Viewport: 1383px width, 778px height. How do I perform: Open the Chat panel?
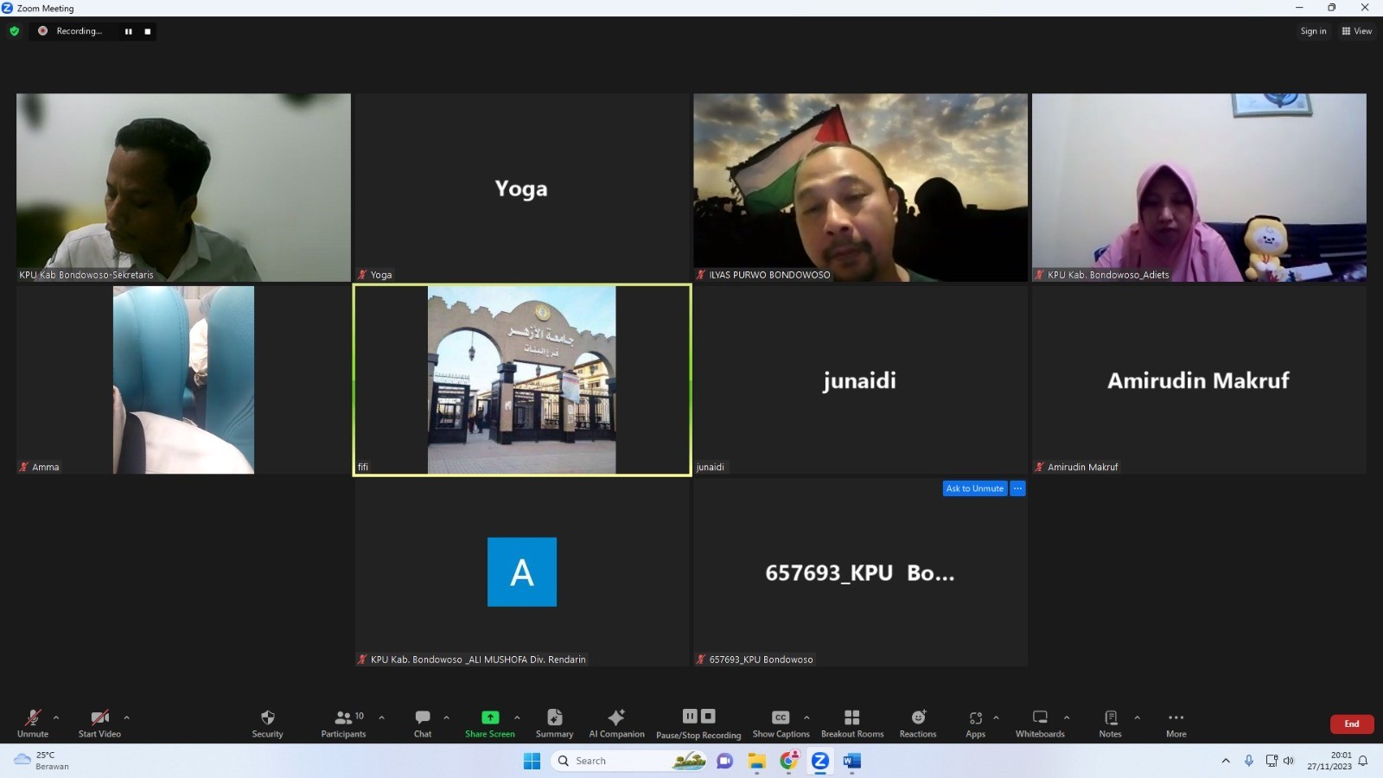click(422, 723)
